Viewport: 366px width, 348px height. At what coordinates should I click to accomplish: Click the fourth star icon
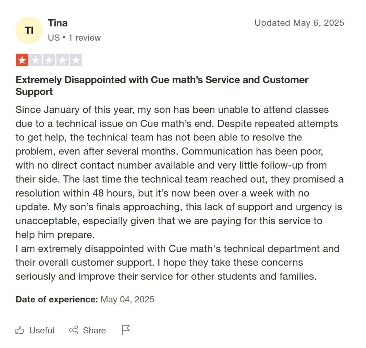coord(63,60)
